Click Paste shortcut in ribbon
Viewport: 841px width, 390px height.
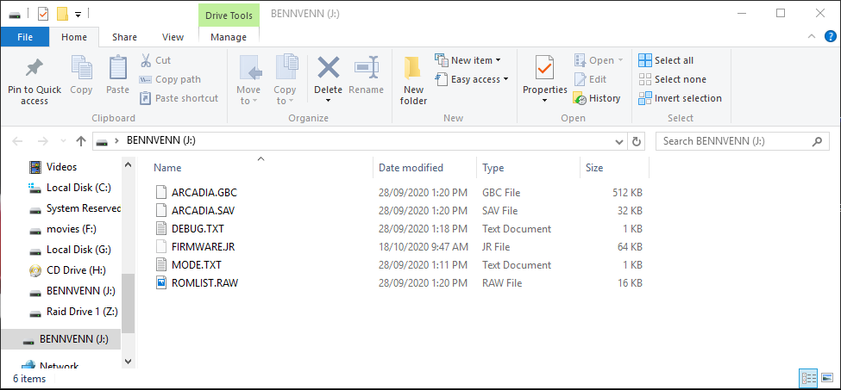(x=179, y=98)
